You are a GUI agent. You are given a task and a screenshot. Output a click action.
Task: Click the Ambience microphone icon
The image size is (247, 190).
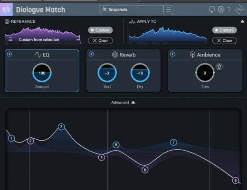coord(192,55)
